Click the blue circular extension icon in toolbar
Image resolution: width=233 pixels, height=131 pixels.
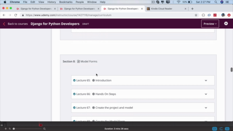click(x=209, y=15)
